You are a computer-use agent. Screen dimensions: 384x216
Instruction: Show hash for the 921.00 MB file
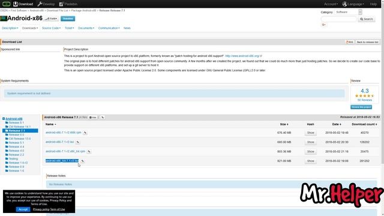pyautogui.click(x=311, y=161)
